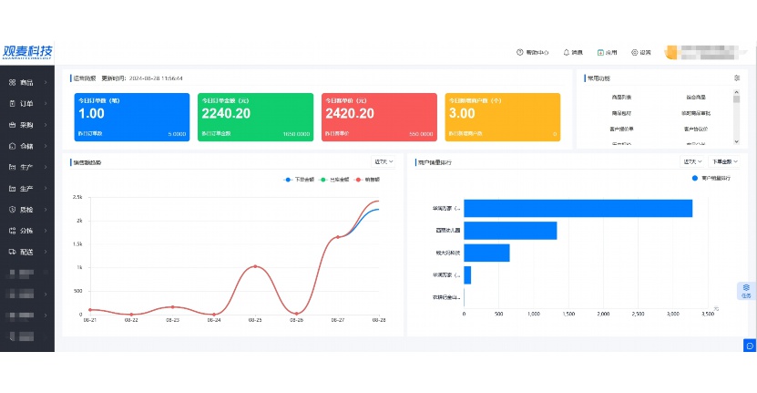Viewport: 757px width, 393px height.
Task: Click the largest blue bar in ranking chart
Action: point(578,208)
